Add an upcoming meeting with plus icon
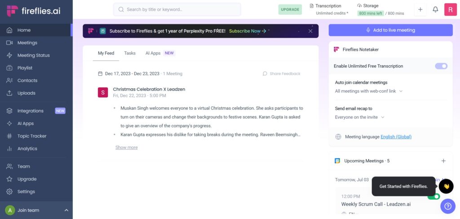 click(x=443, y=161)
